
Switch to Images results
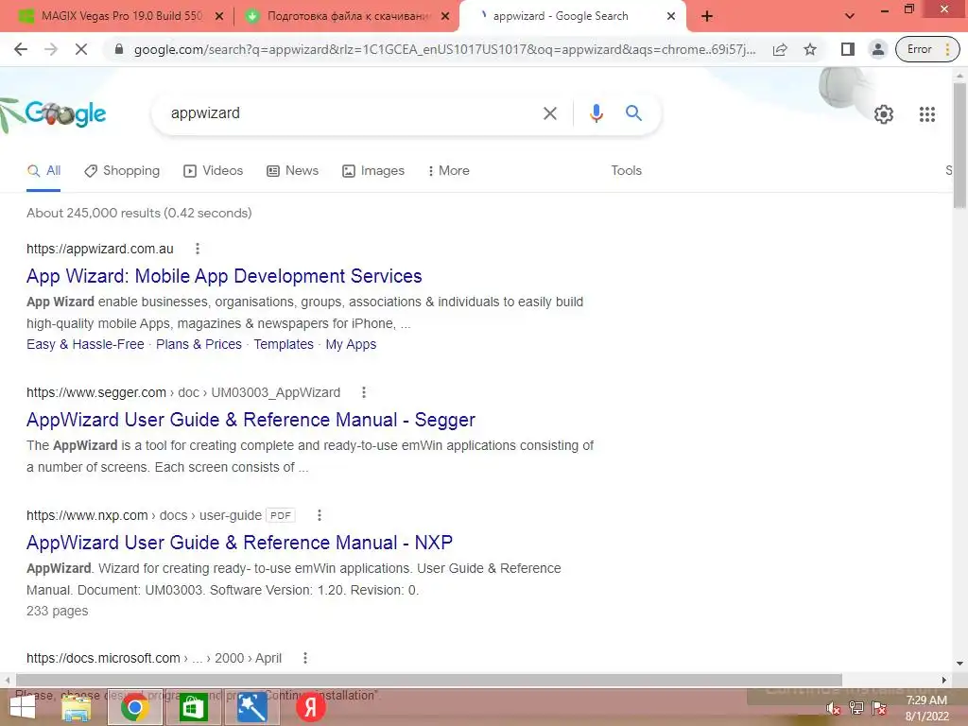[x=373, y=171]
